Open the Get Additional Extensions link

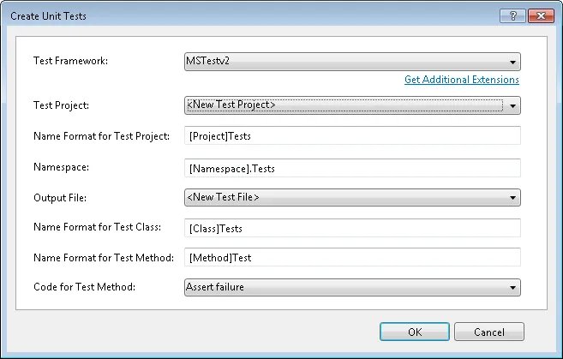(462, 80)
